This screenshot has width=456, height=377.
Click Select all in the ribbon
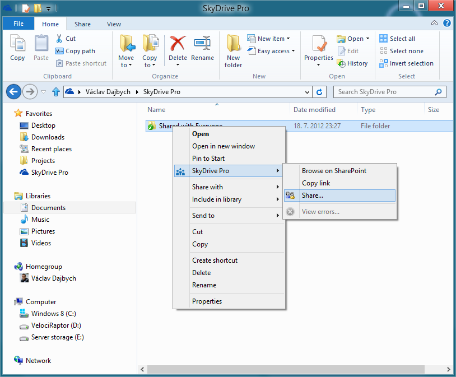[x=397, y=39]
